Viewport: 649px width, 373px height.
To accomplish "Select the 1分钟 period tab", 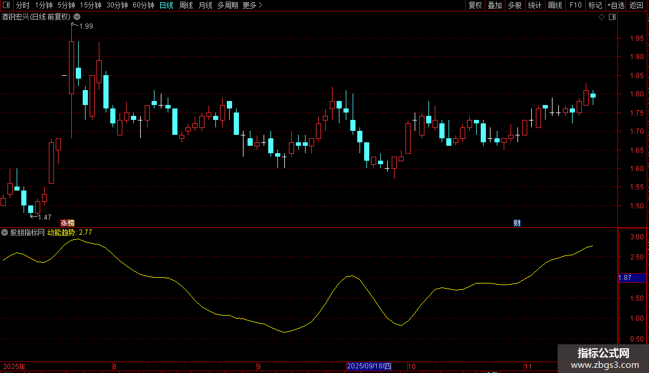I will point(44,5).
